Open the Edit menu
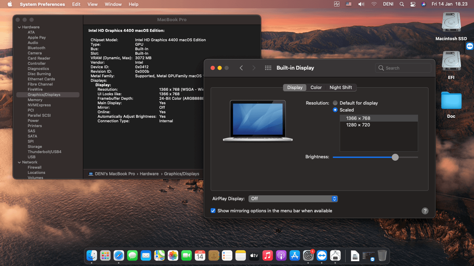Image resolution: width=474 pixels, height=266 pixels. pyautogui.click(x=76, y=4)
